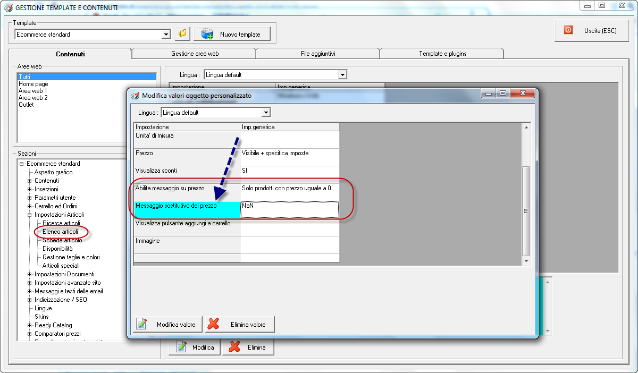This screenshot has height=373, width=638.
Task: Expand the Impostazioni avanzate sito node
Action: coord(30,283)
